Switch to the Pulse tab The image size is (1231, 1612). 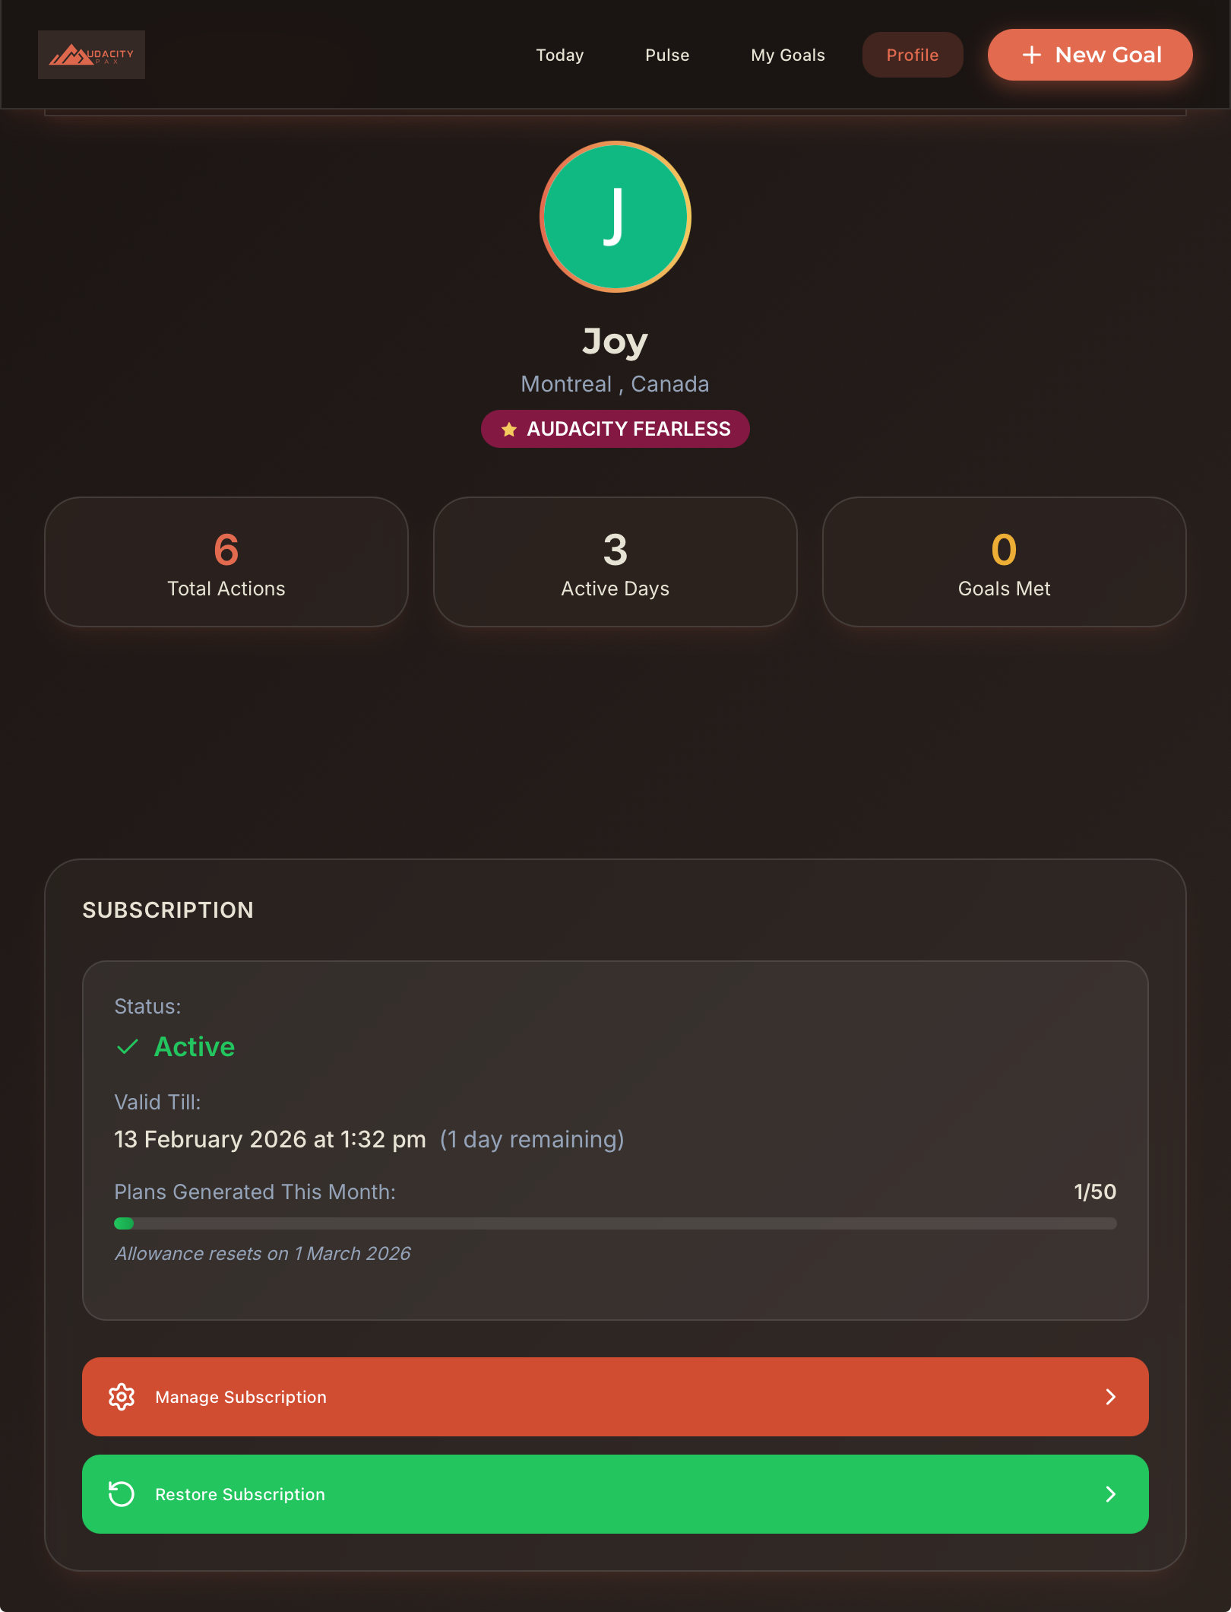pos(667,55)
